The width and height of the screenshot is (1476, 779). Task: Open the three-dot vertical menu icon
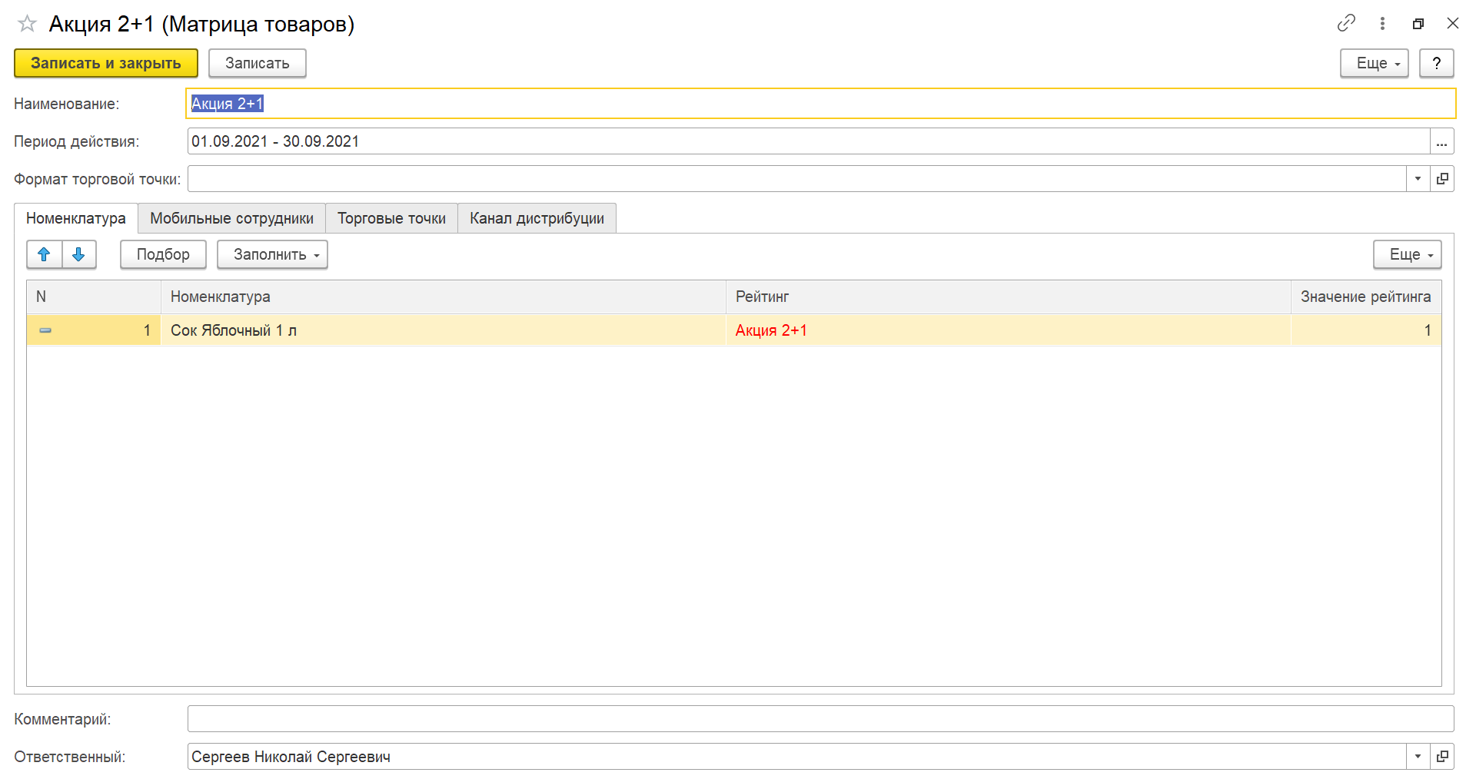coord(1382,23)
